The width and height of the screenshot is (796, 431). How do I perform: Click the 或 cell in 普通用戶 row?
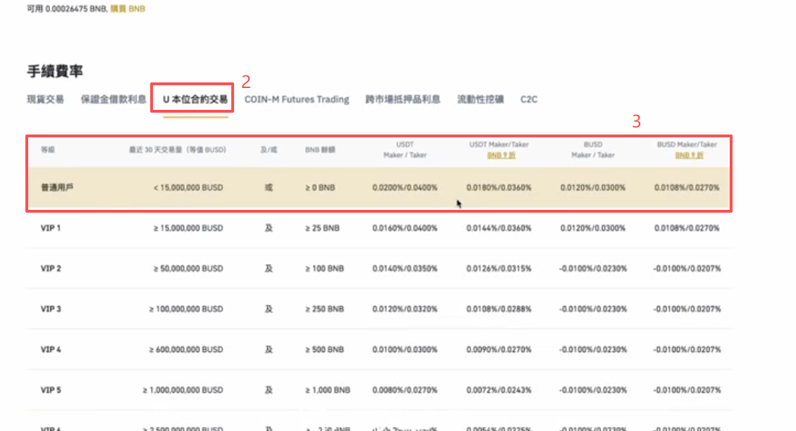point(269,187)
